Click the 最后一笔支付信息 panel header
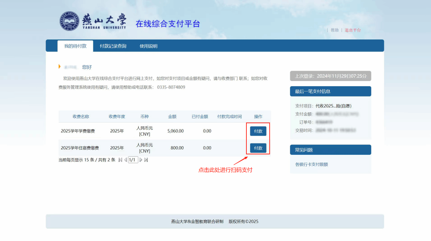The height and width of the screenshot is (241, 431). coord(330,91)
